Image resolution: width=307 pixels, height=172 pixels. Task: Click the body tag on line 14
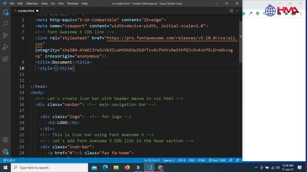pos(37,92)
